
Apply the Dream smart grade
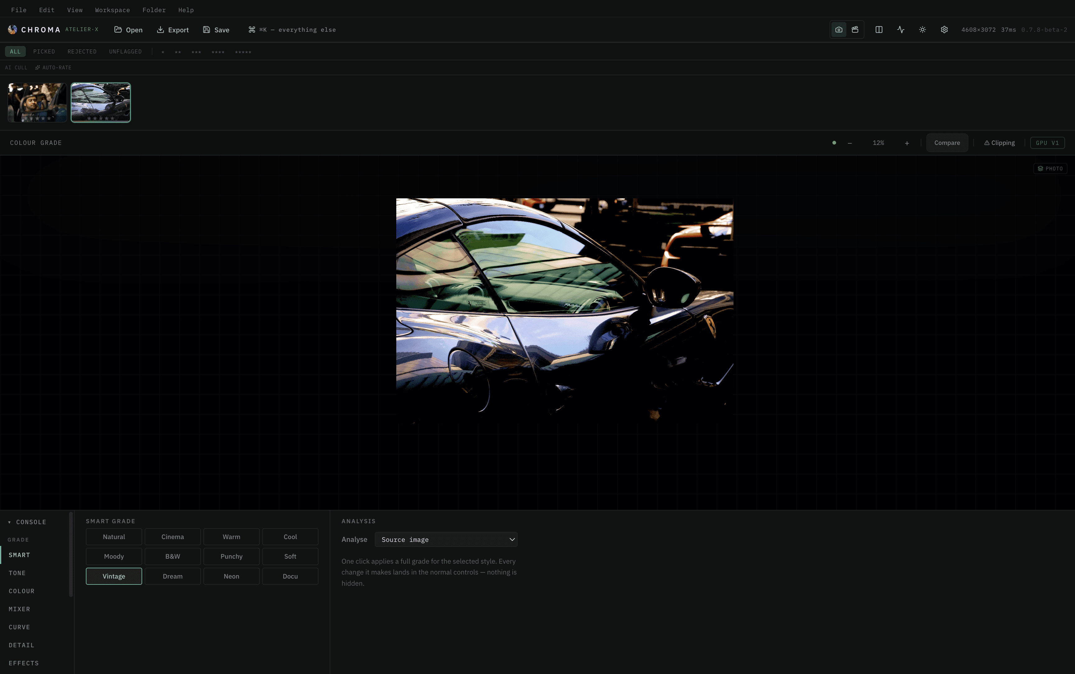point(173,576)
